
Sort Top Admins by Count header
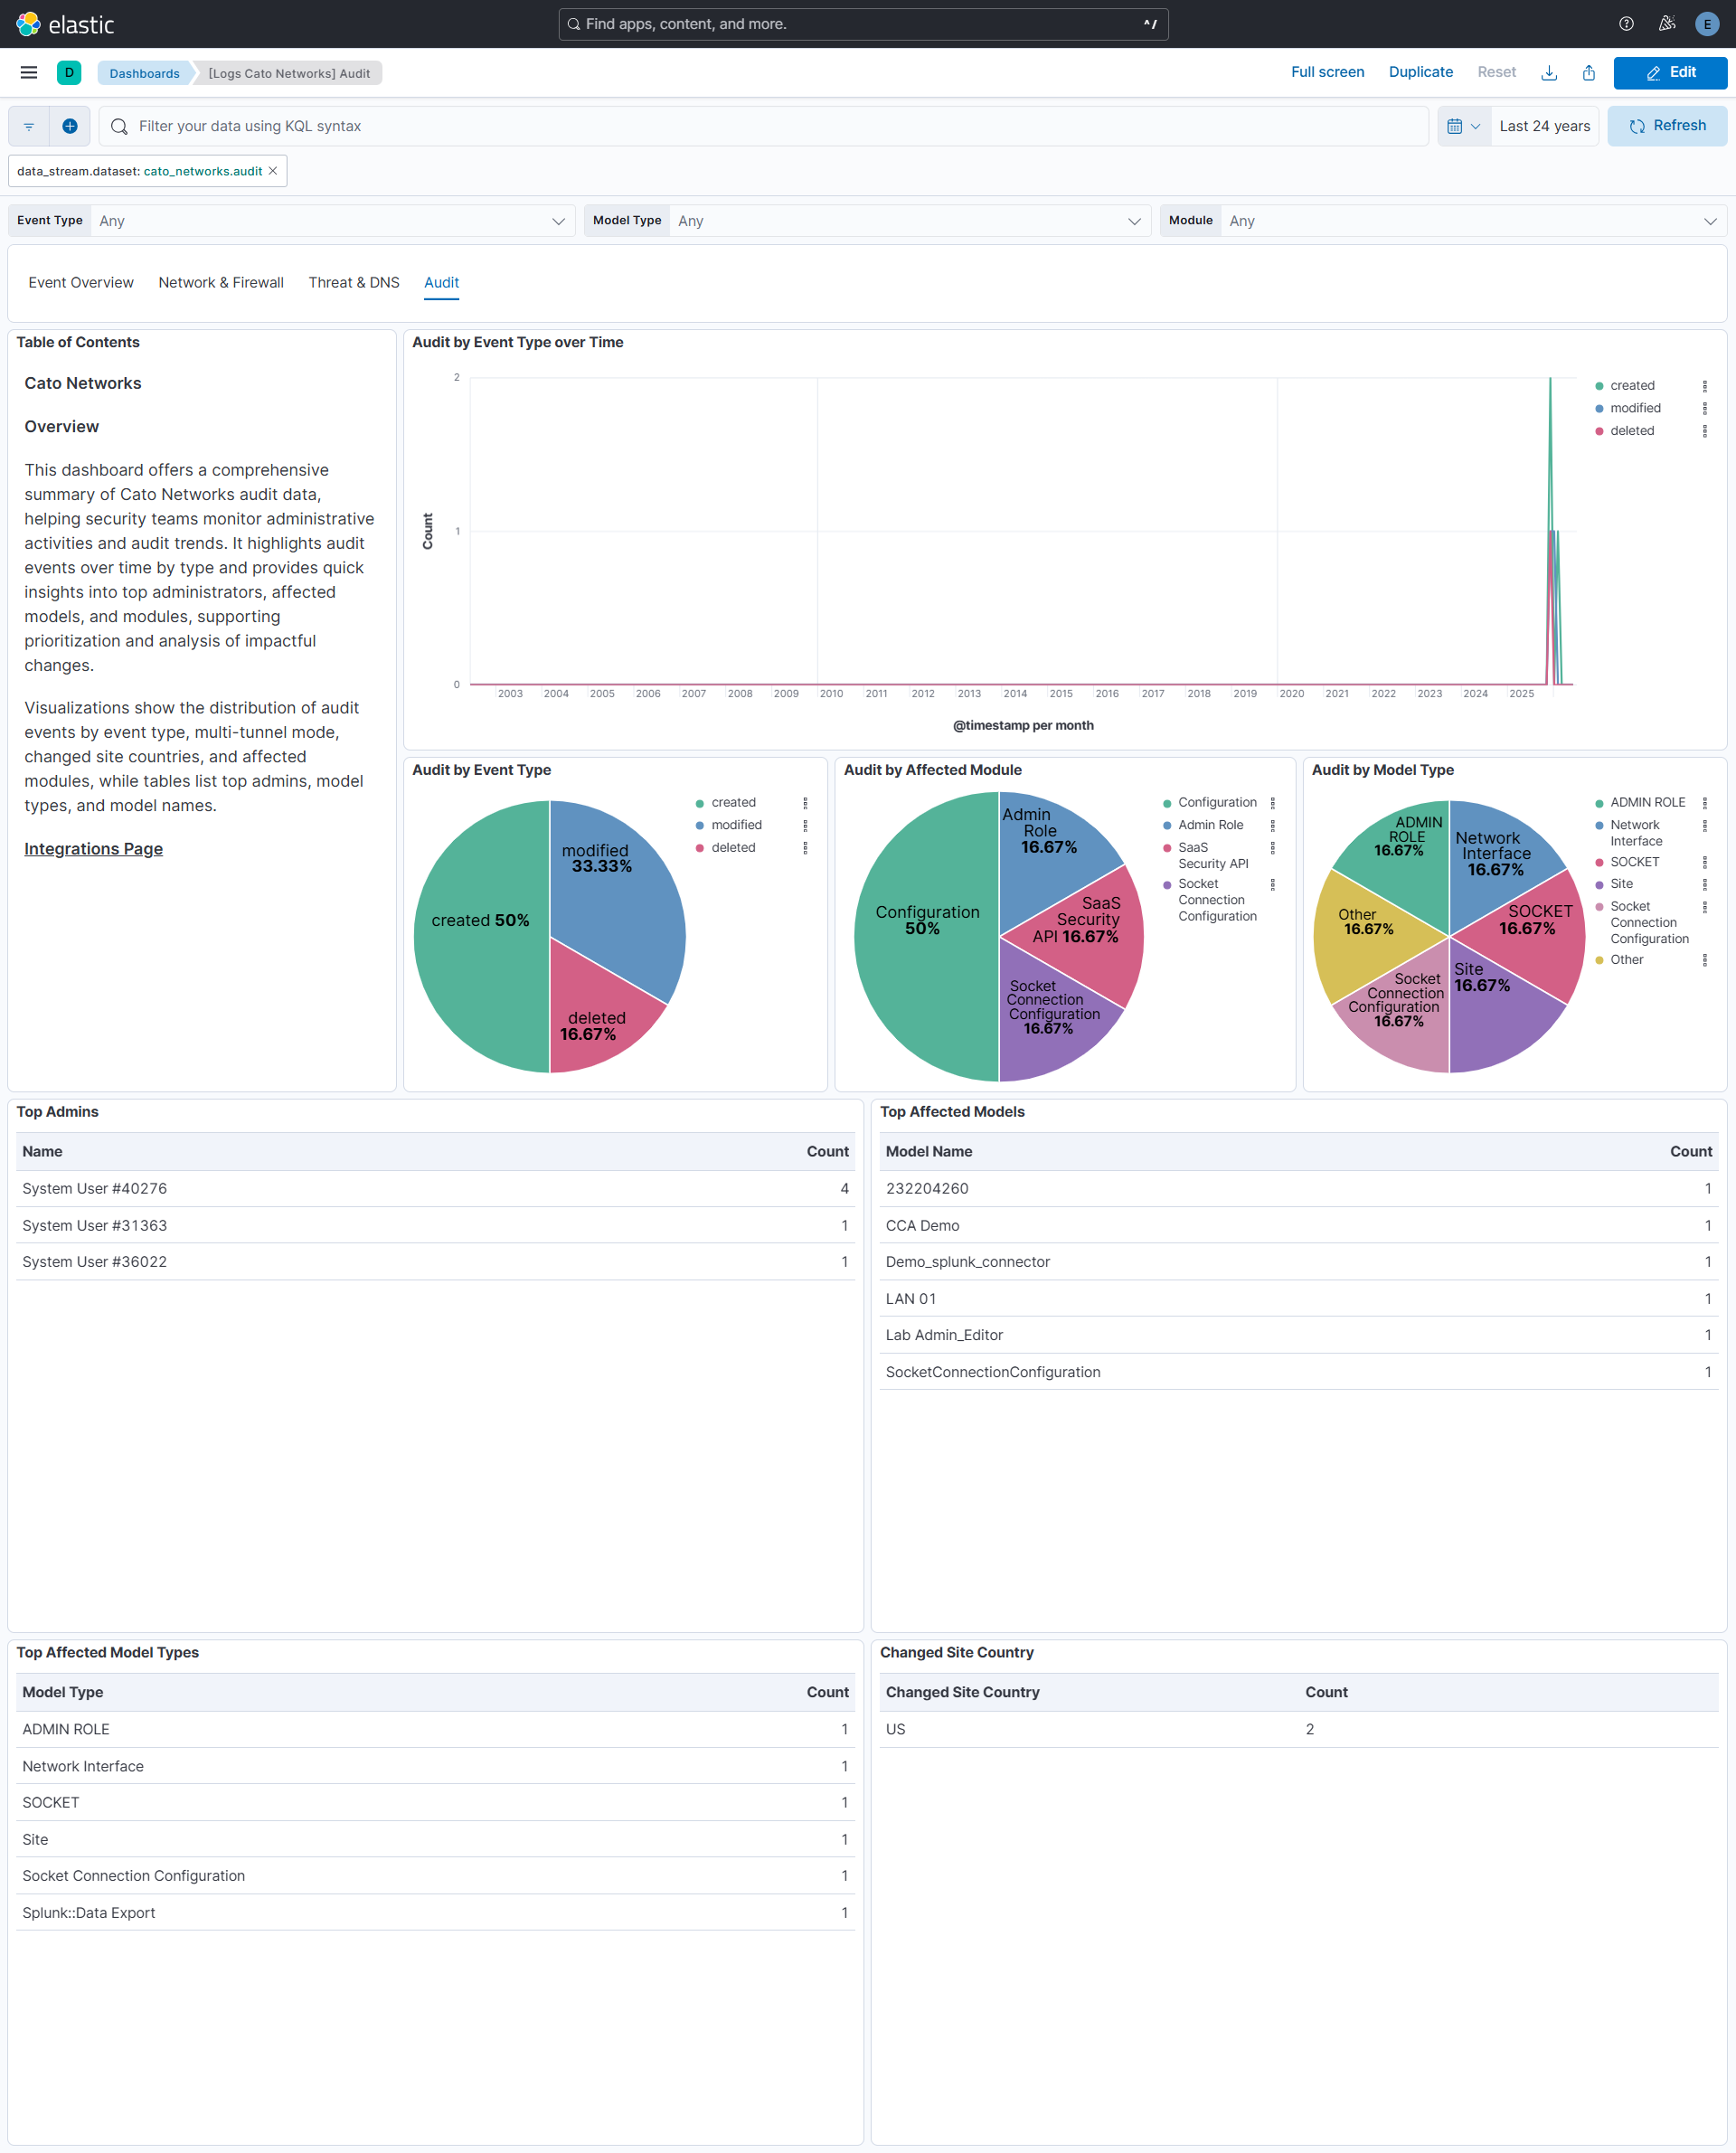[827, 1152]
